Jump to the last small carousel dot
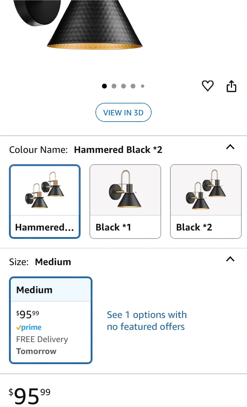This screenshot has width=247, height=407. (x=142, y=86)
